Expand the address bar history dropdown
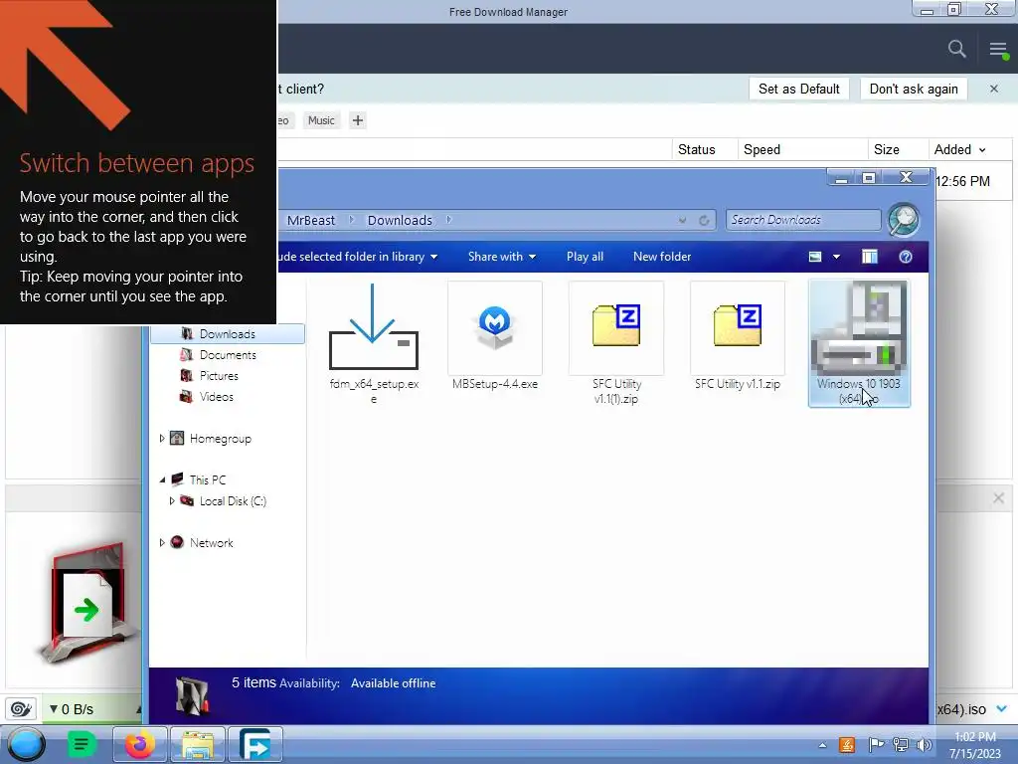The width and height of the screenshot is (1018, 764). [x=682, y=220]
